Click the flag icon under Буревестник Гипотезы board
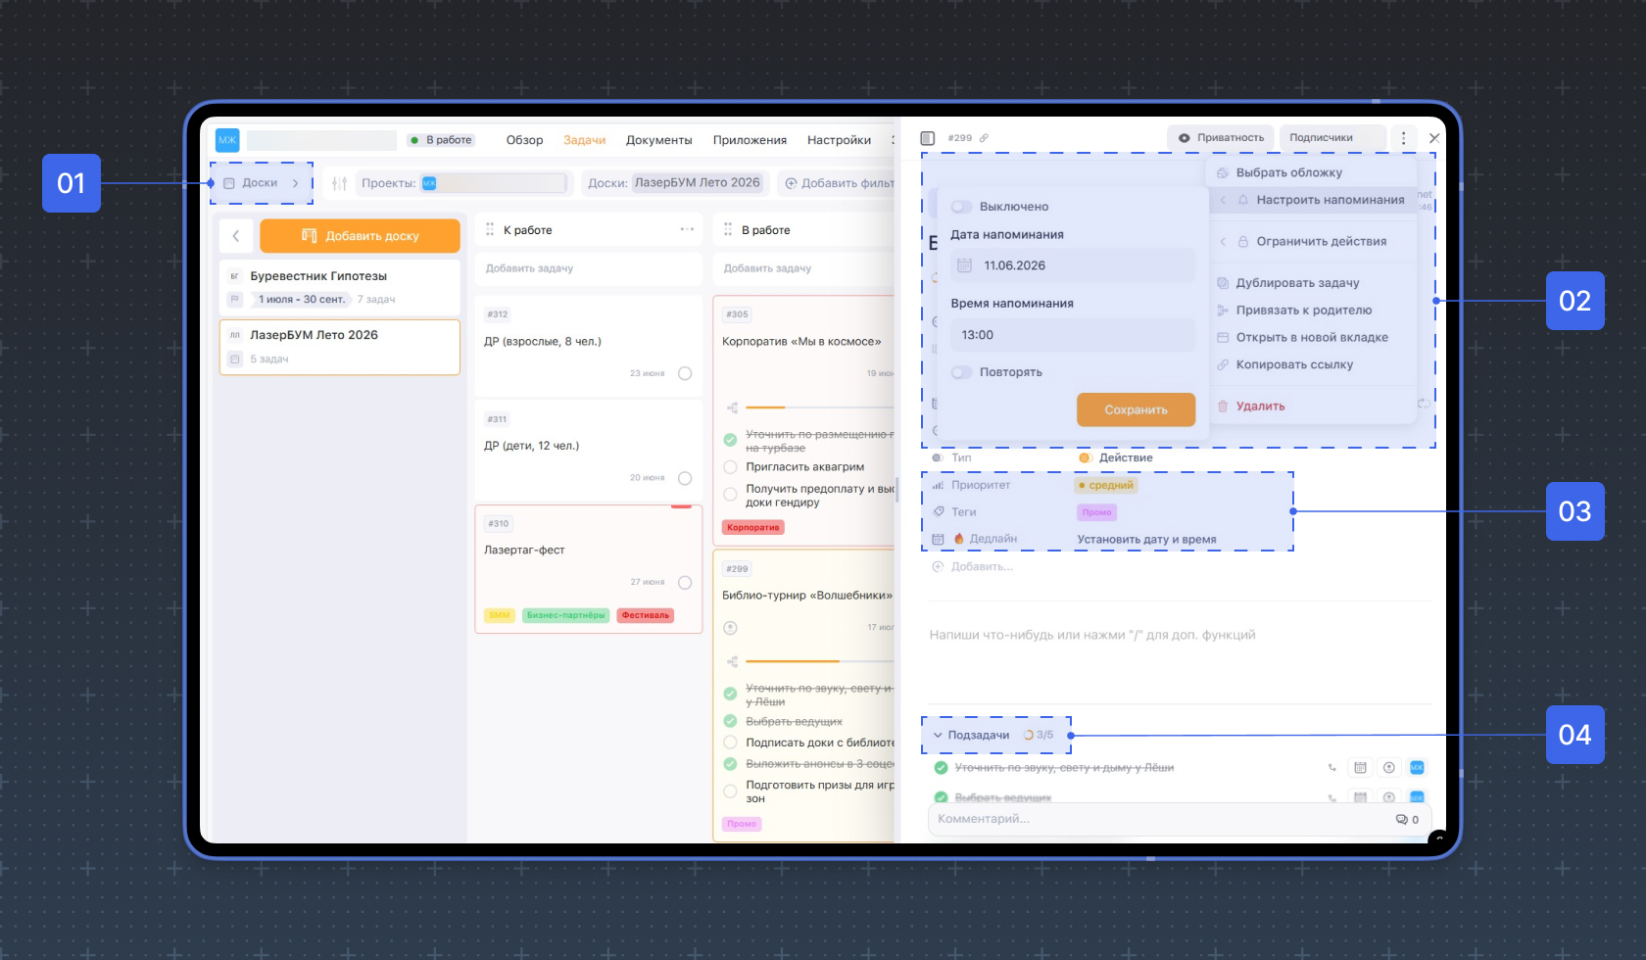Screen dimensions: 1646x960 coord(235,300)
